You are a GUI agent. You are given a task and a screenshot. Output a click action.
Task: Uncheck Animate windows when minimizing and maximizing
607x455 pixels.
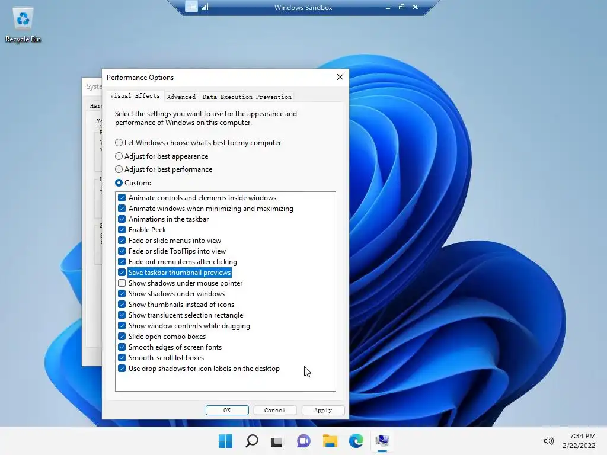(x=122, y=209)
